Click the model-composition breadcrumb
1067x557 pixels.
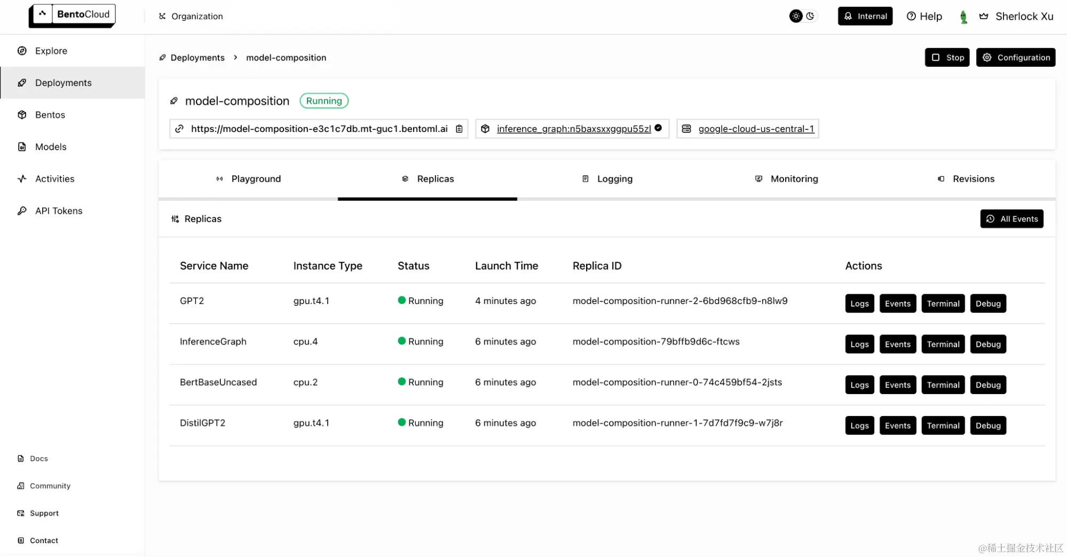pos(286,58)
